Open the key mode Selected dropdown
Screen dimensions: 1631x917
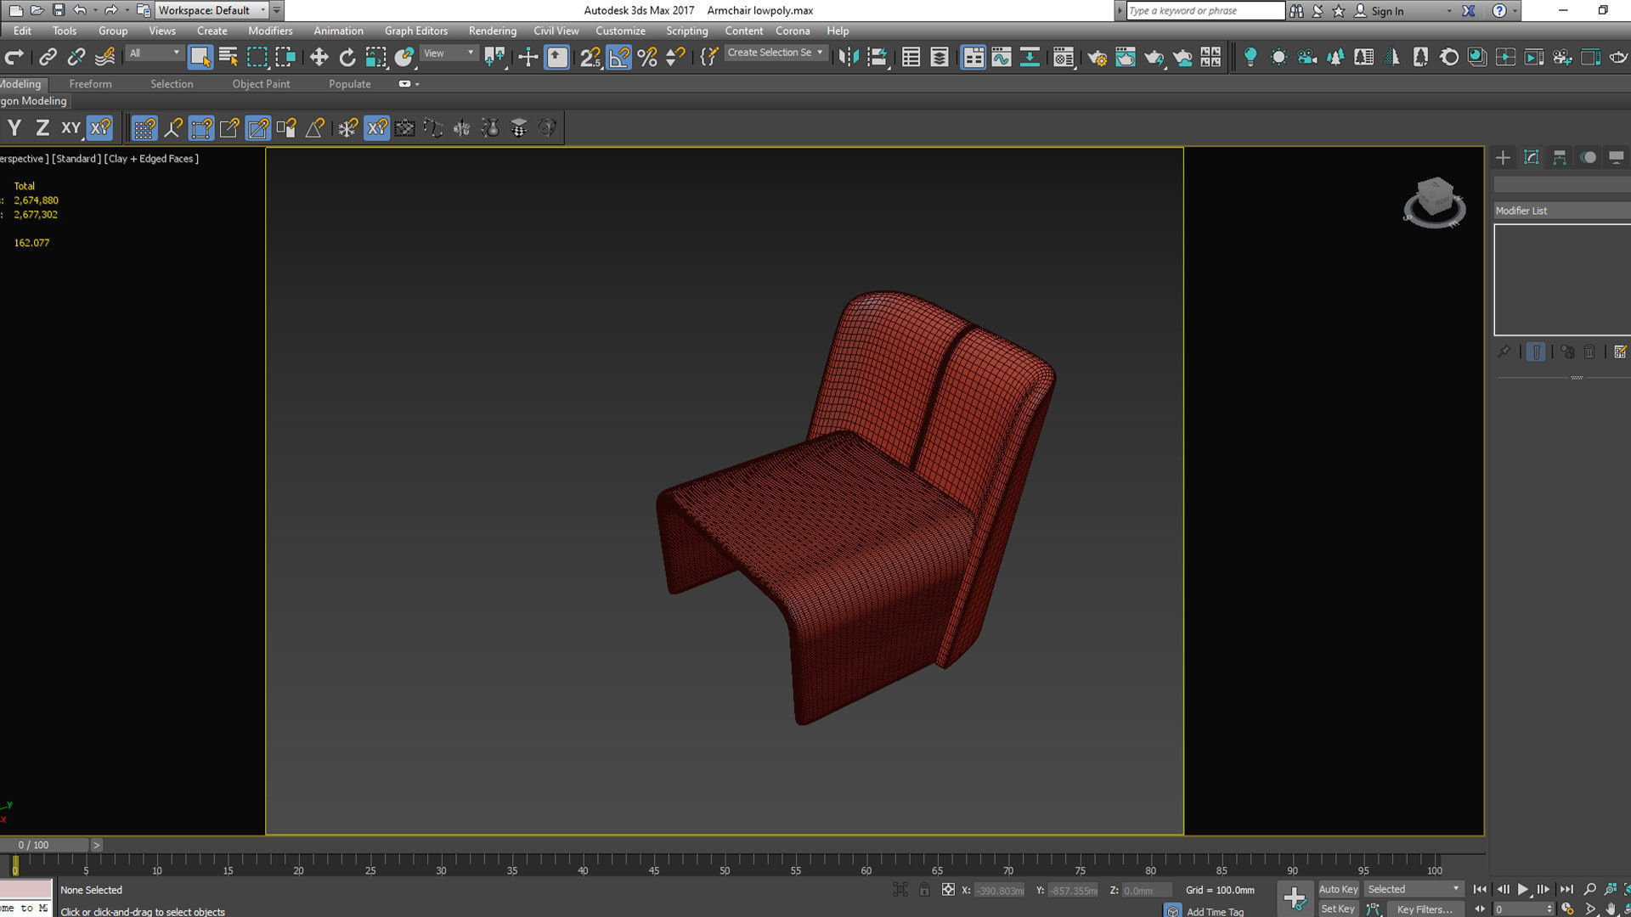point(1414,889)
